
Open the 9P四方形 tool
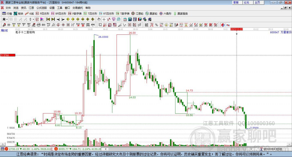pos(59,14)
